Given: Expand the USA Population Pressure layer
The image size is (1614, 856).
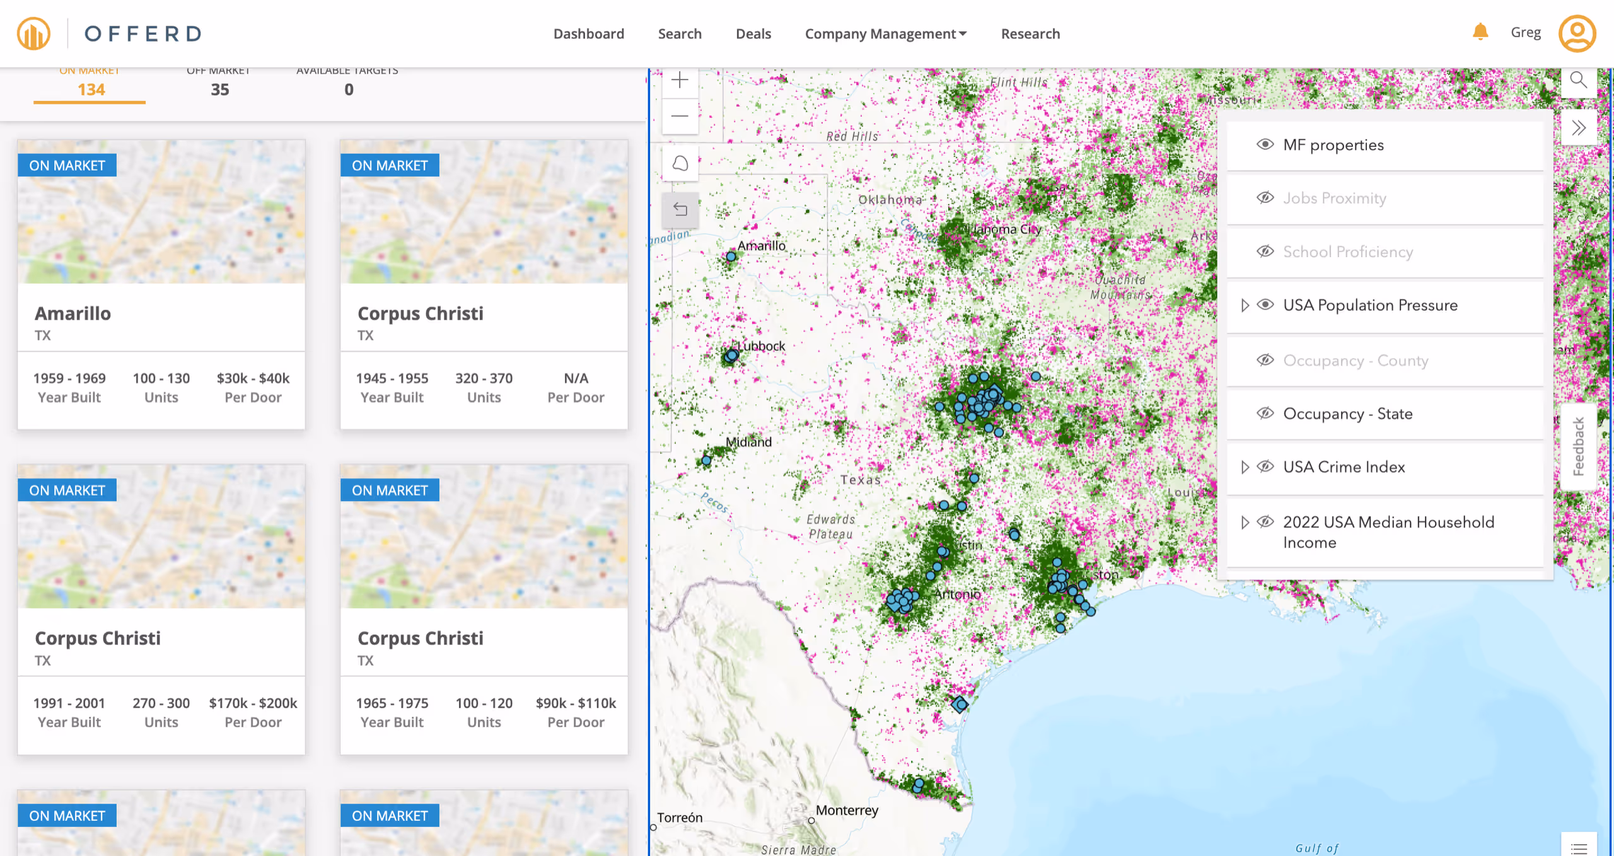Looking at the screenshot, I should [x=1245, y=305].
